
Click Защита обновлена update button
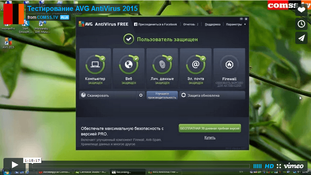pyautogui.click(x=212, y=95)
